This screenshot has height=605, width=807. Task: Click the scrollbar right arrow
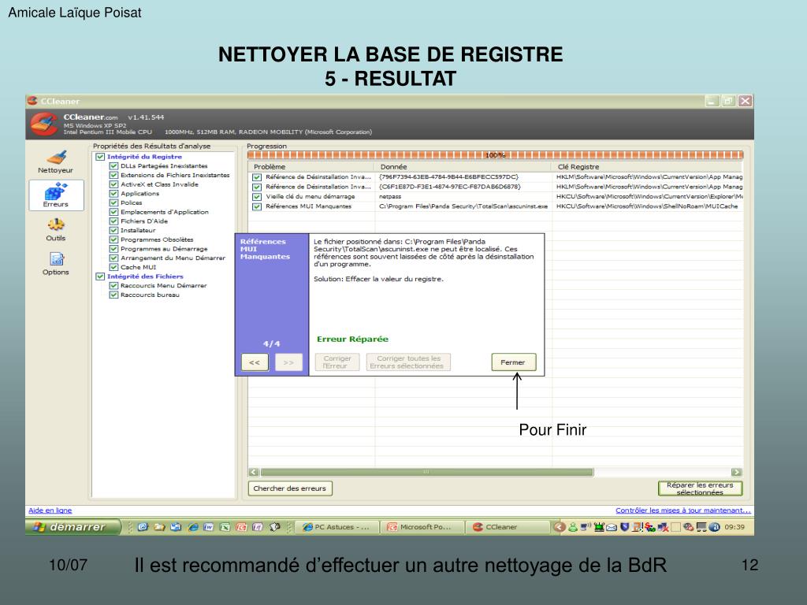(737, 472)
